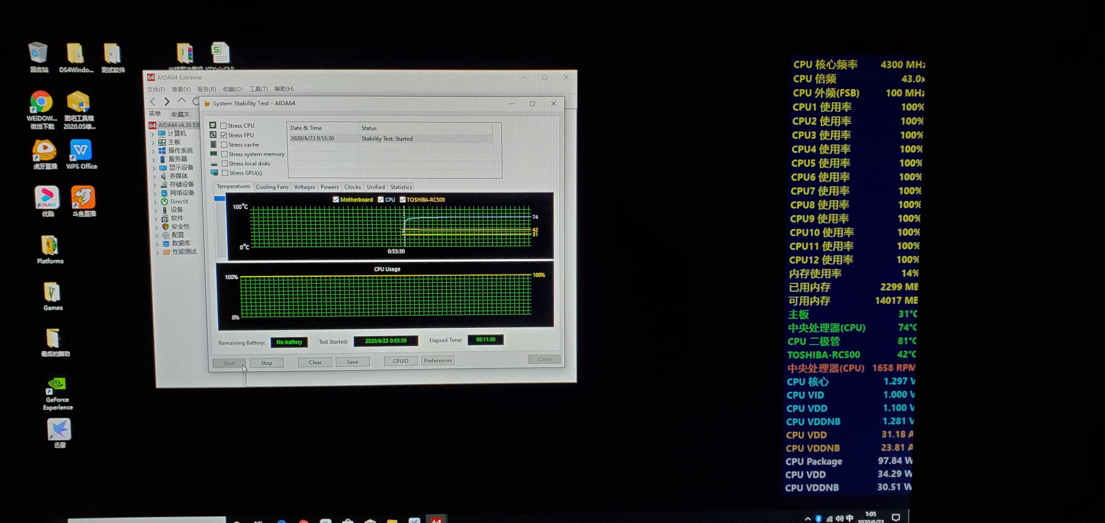Expand the 服务器 tree node
This screenshot has width=1105, height=523.
tap(154, 160)
